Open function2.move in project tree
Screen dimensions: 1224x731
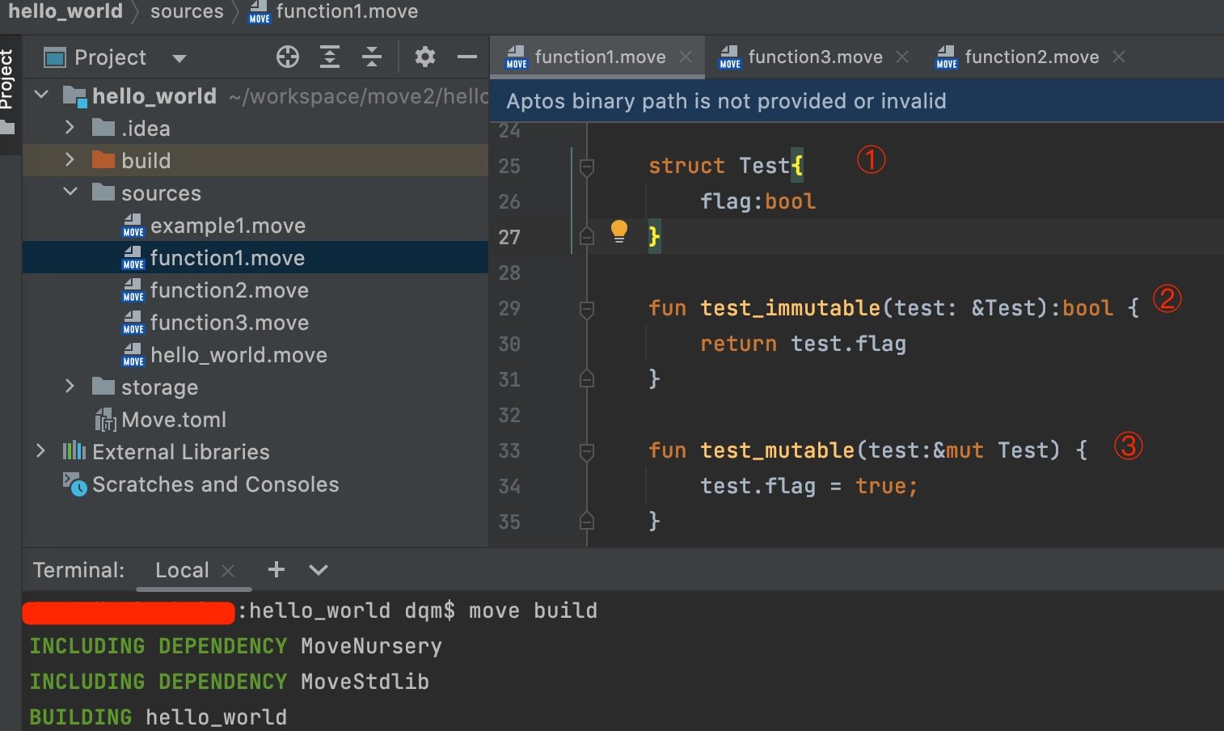(x=230, y=290)
